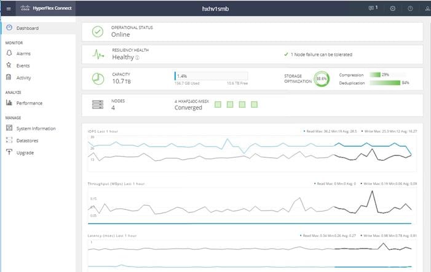Open the help question mark icon
Viewport: 431px width, 272px height.
tap(410, 9)
